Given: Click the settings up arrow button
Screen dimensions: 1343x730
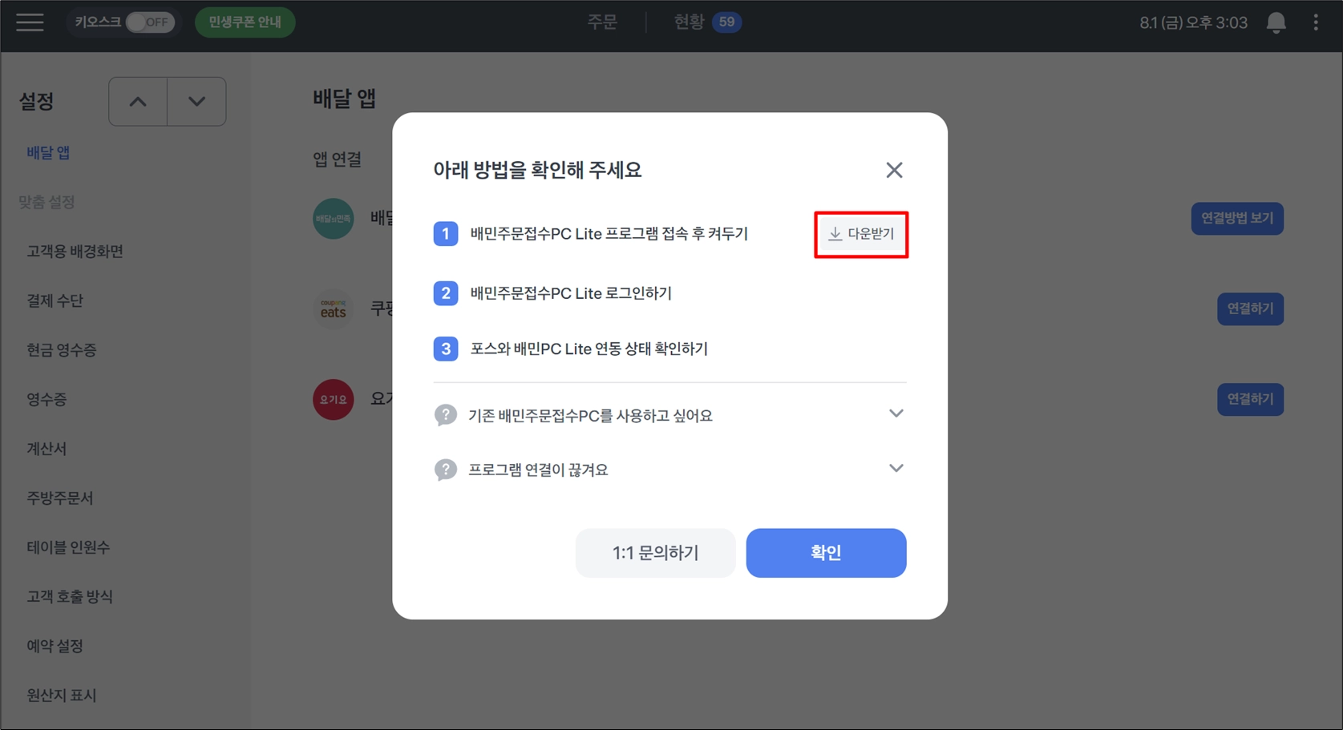Looking at the screenshot, I should pyautogui.click(x=138, y=102).
